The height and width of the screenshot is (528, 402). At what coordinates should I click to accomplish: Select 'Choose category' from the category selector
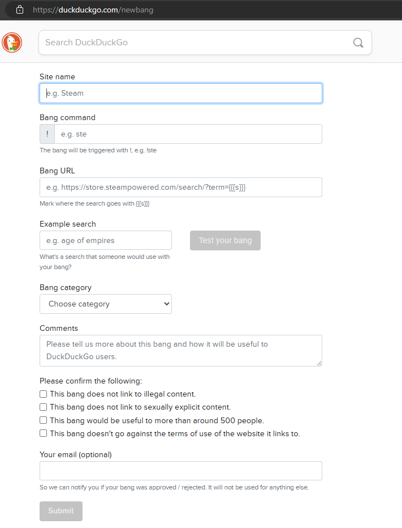point(105,304)
